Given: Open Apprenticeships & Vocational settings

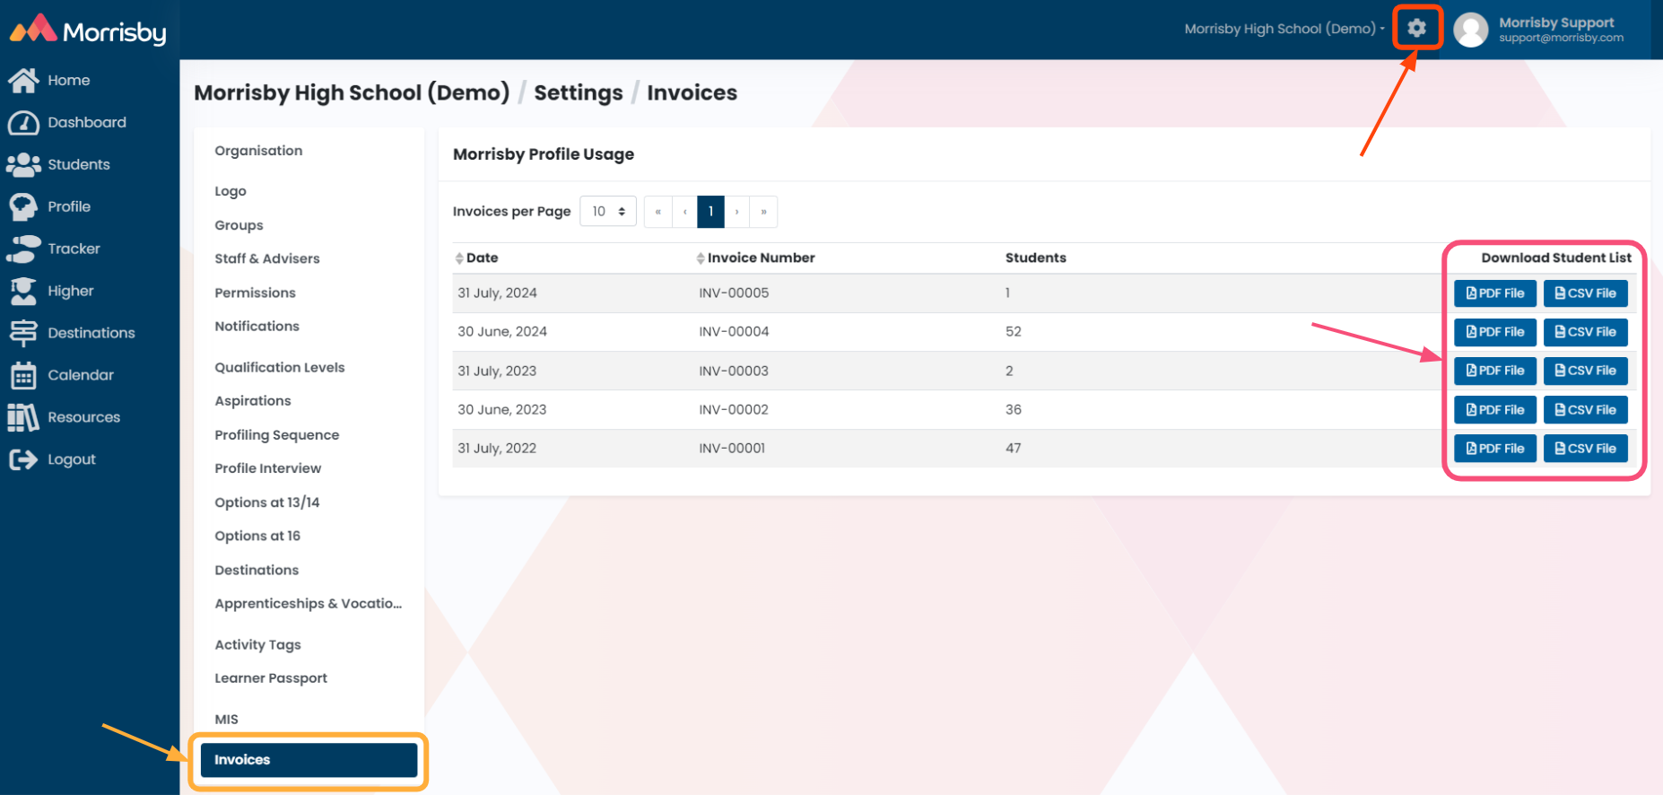Looking at the screenshot, I should click(309, 604).
